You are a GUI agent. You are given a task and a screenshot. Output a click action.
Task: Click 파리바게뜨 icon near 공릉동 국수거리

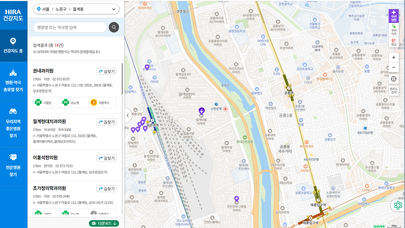[307, 142]
